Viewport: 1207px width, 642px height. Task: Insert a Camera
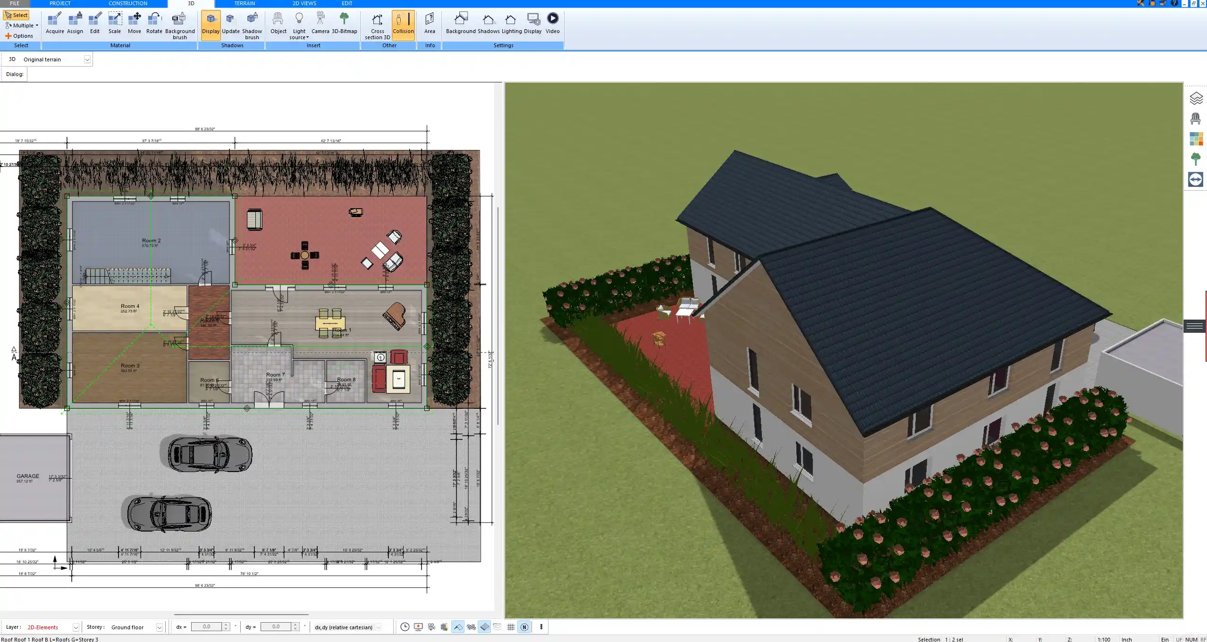click(x=320, y=24)
